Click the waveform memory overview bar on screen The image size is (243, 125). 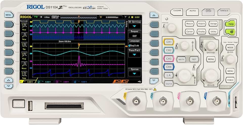(x=78, y=17)
